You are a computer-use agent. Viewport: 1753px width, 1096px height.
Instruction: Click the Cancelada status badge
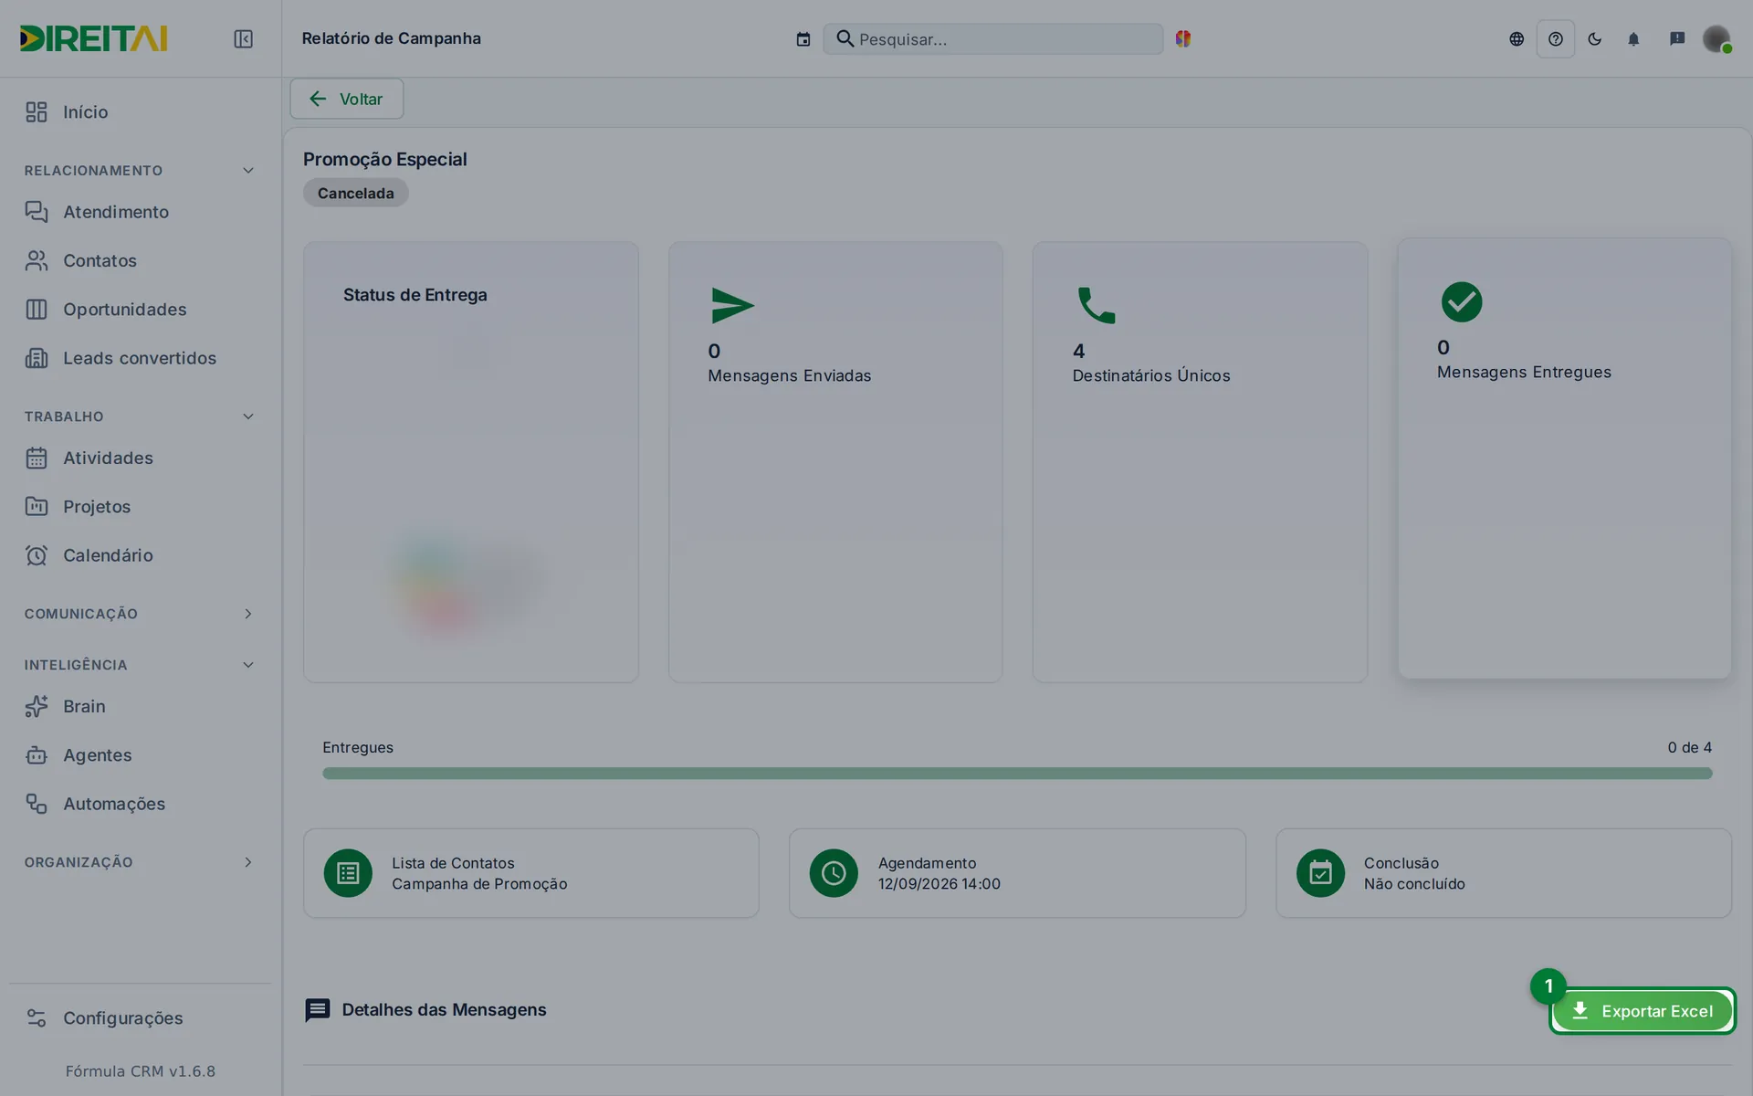[356, 193]
